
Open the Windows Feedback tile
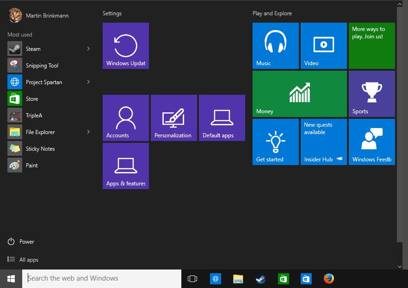pos(372,142)
